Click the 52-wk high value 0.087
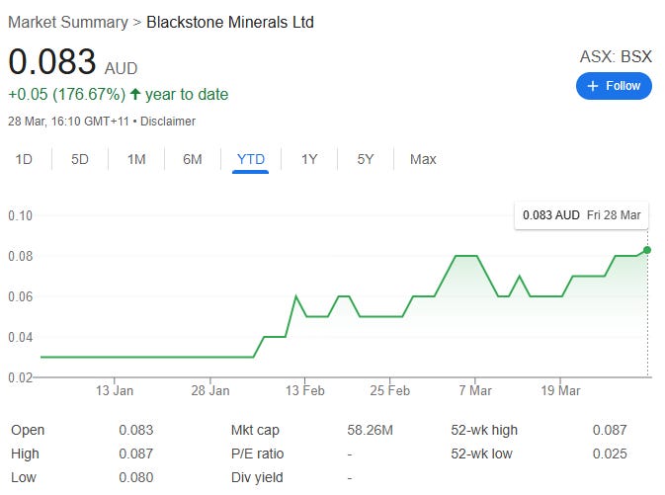Screen dimensions: 665x495 pyautogui.click(x=610, y=430)
